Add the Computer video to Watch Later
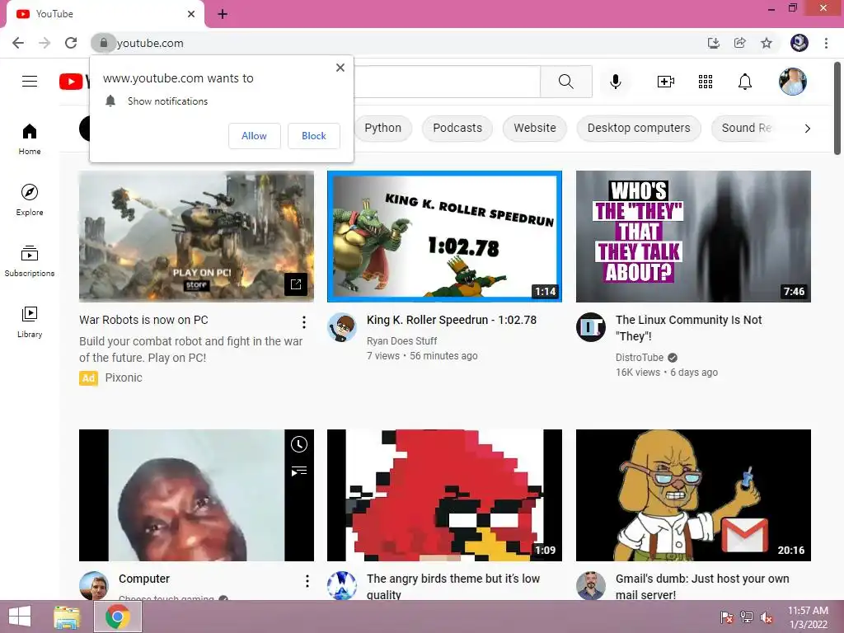The height and width of the screenshot is (633, 844). click(298, 444)
